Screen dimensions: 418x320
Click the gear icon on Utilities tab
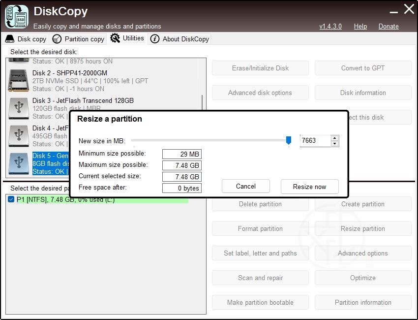point(115,38)
